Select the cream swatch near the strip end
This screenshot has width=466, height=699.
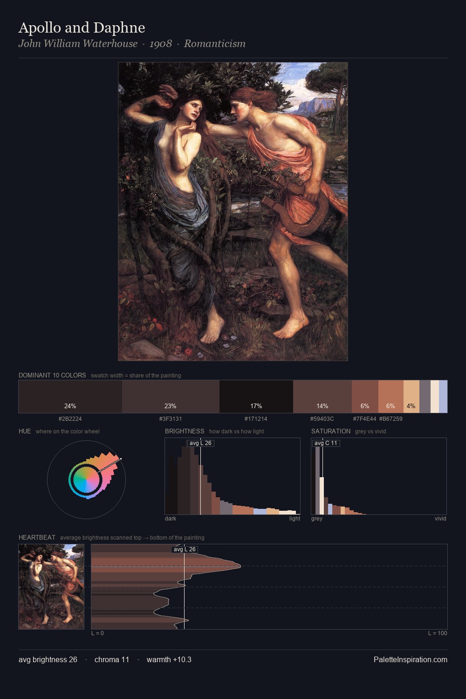(435, 397)
